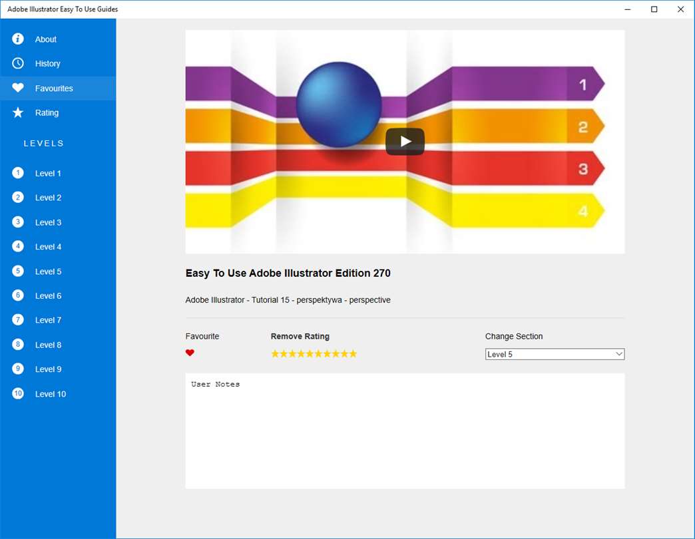Click the Level 4 number icon

point(18,246)
